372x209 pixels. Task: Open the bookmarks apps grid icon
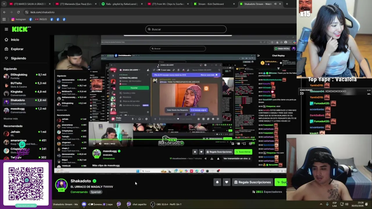(4, 19)
